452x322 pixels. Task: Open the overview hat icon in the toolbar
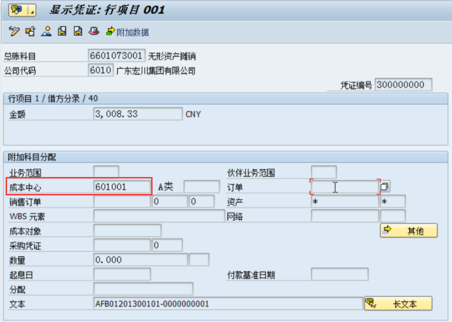[x=94, y=32]
